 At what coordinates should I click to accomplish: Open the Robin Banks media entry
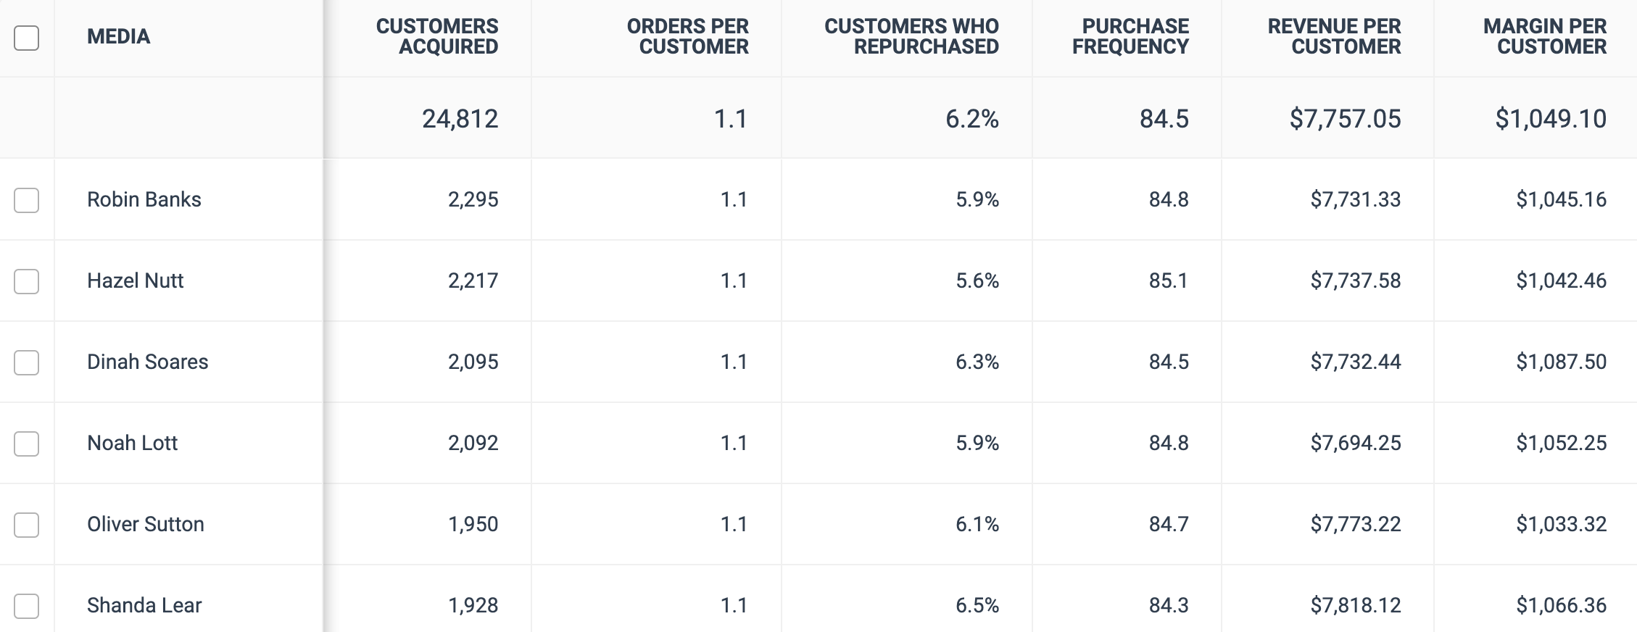pos(144,199)
